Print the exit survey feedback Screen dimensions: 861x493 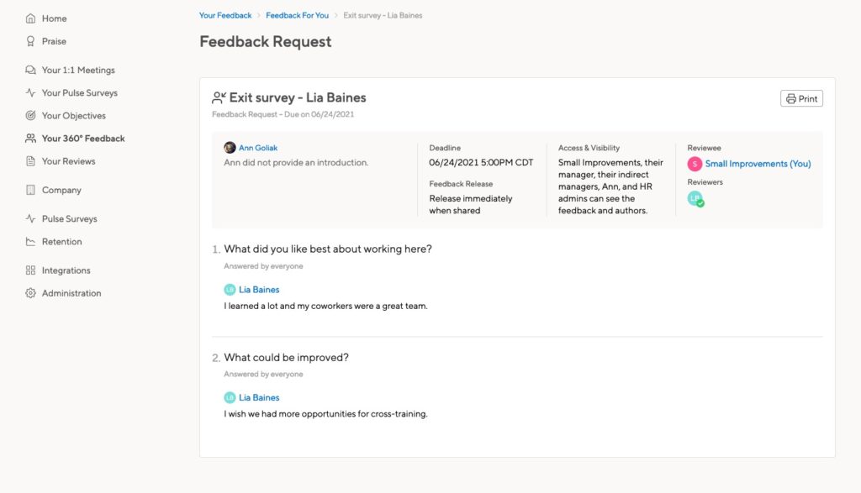tap(801, 99)
